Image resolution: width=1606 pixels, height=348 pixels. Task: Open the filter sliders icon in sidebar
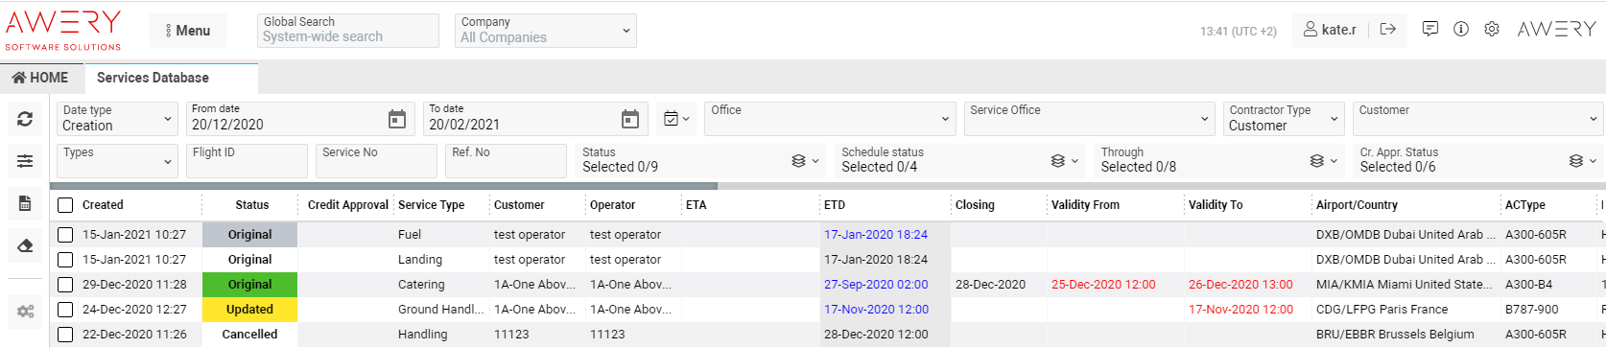coord(25,161)
